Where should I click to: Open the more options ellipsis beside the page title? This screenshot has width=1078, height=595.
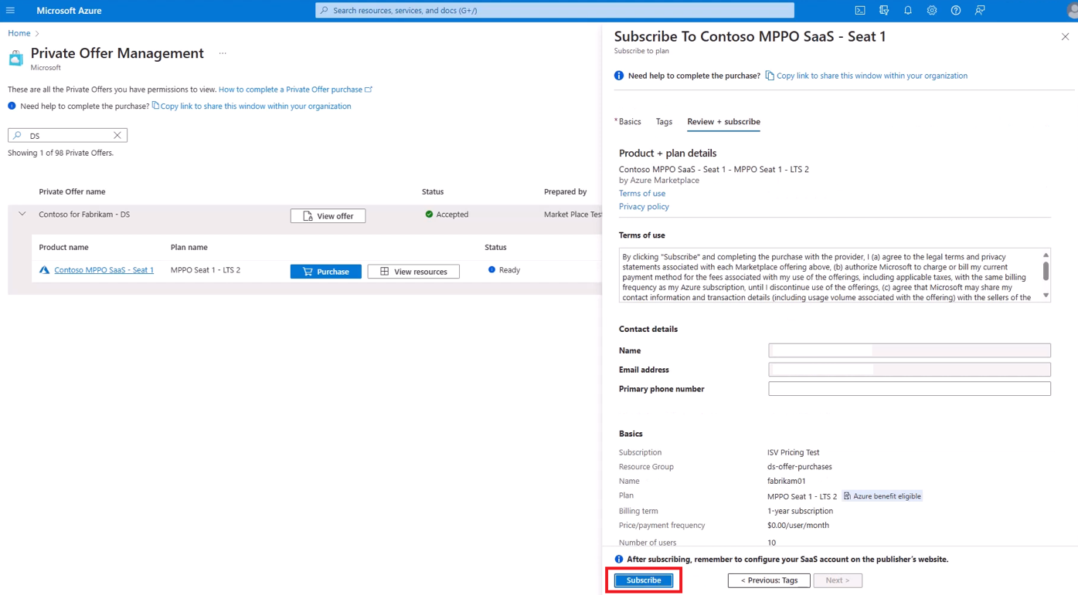(x=223, y=53)
